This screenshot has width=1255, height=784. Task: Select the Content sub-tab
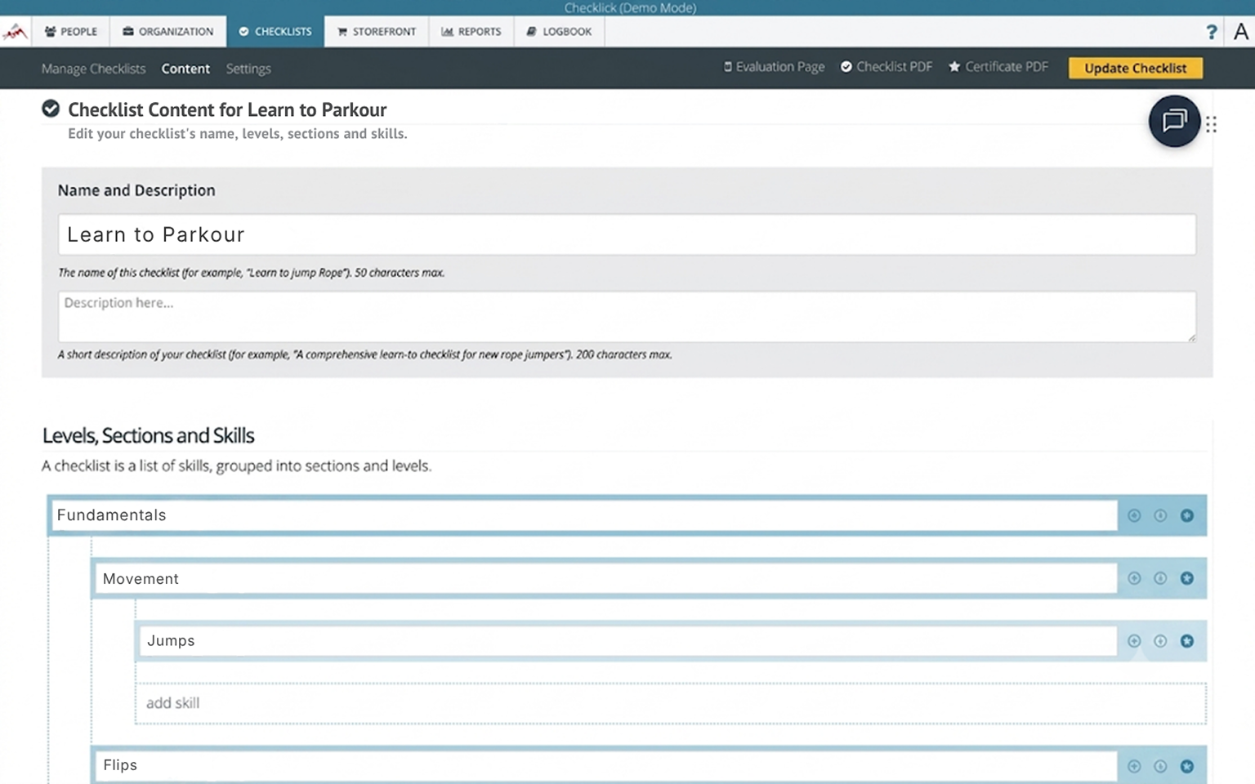coord(185,69)
